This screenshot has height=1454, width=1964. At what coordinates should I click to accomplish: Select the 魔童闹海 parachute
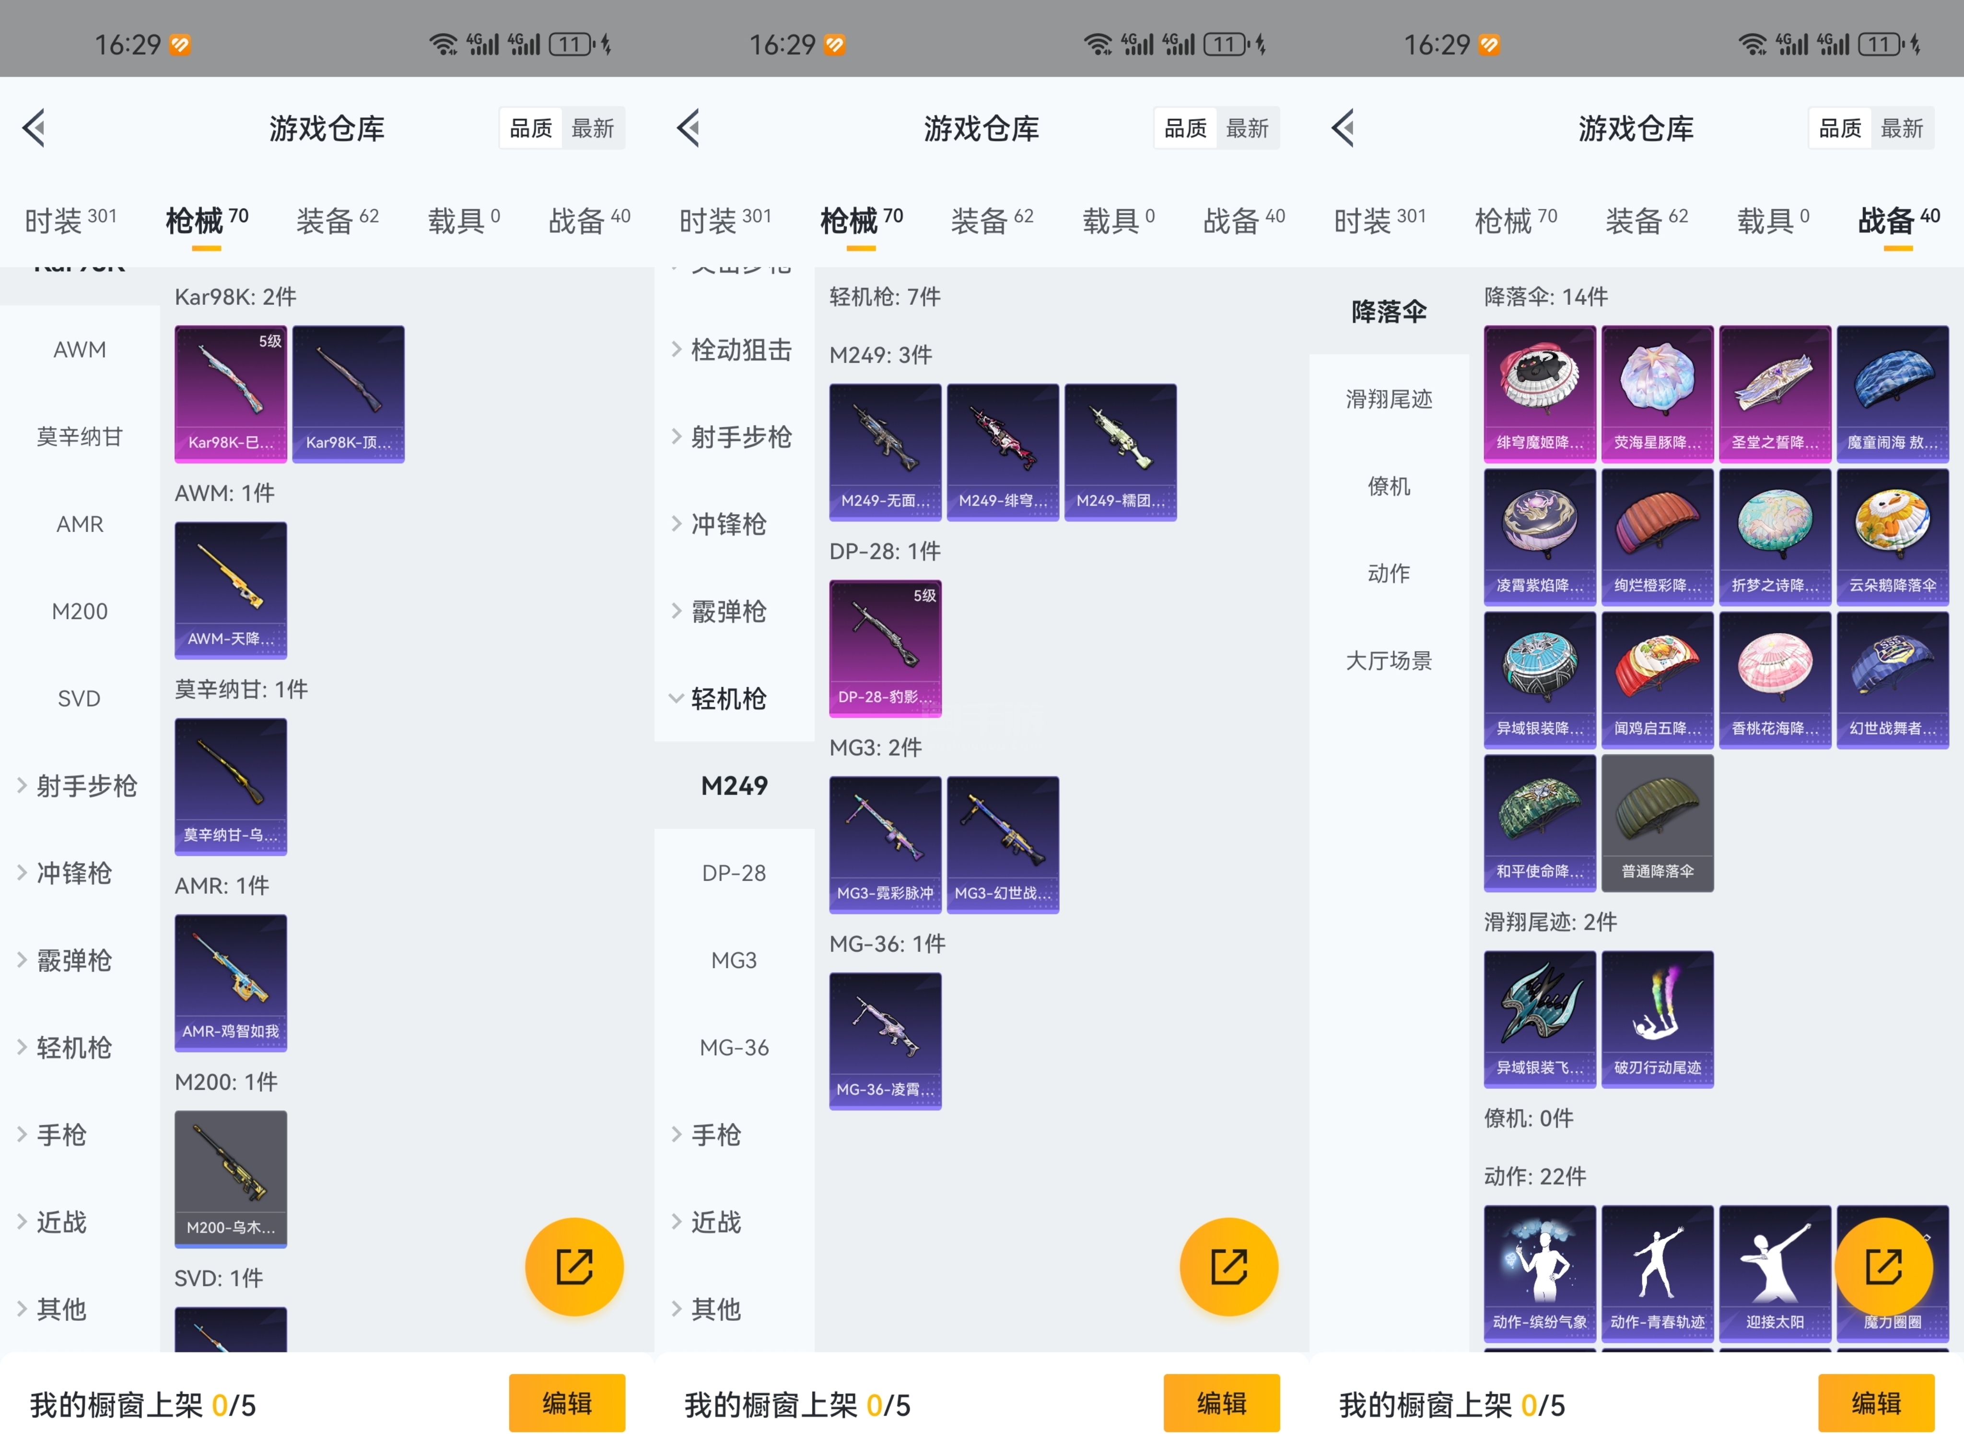pyautogui.click(x=1893, y=393)
